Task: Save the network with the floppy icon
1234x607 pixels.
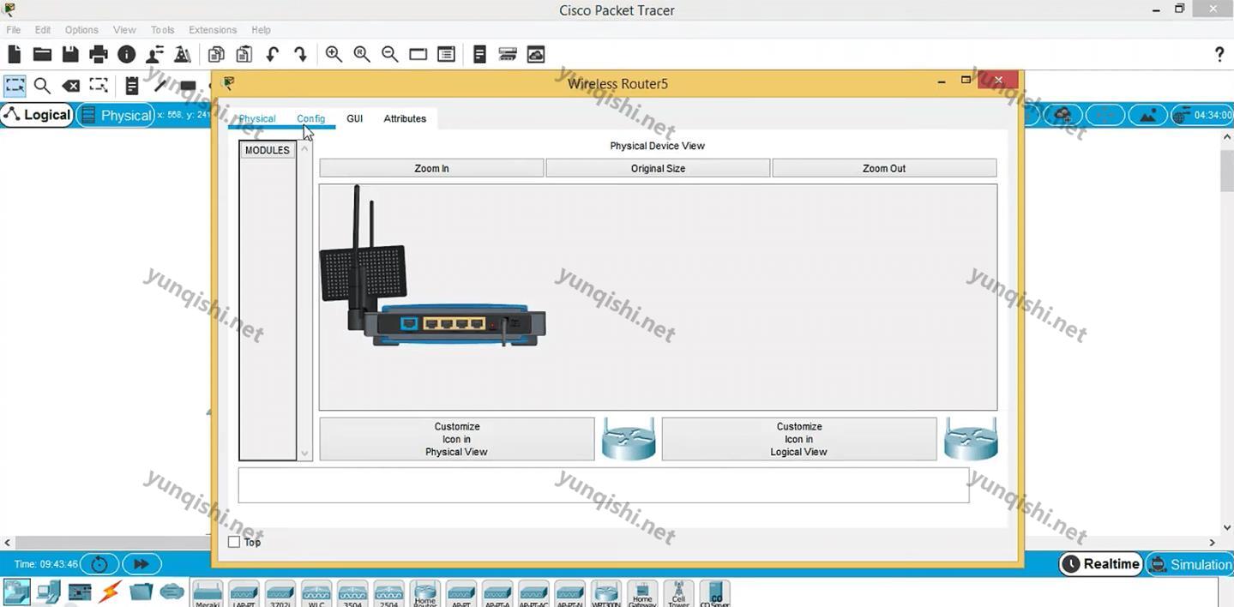Action: click(x=70, y=54)
